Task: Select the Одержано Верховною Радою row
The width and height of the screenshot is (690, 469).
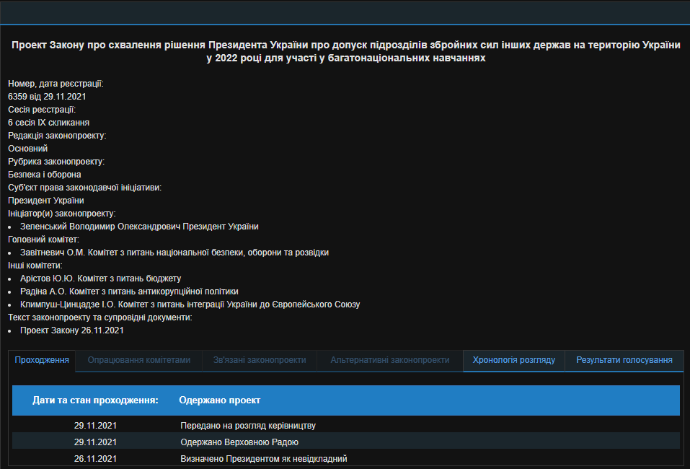Action: [x=239, y=442]
